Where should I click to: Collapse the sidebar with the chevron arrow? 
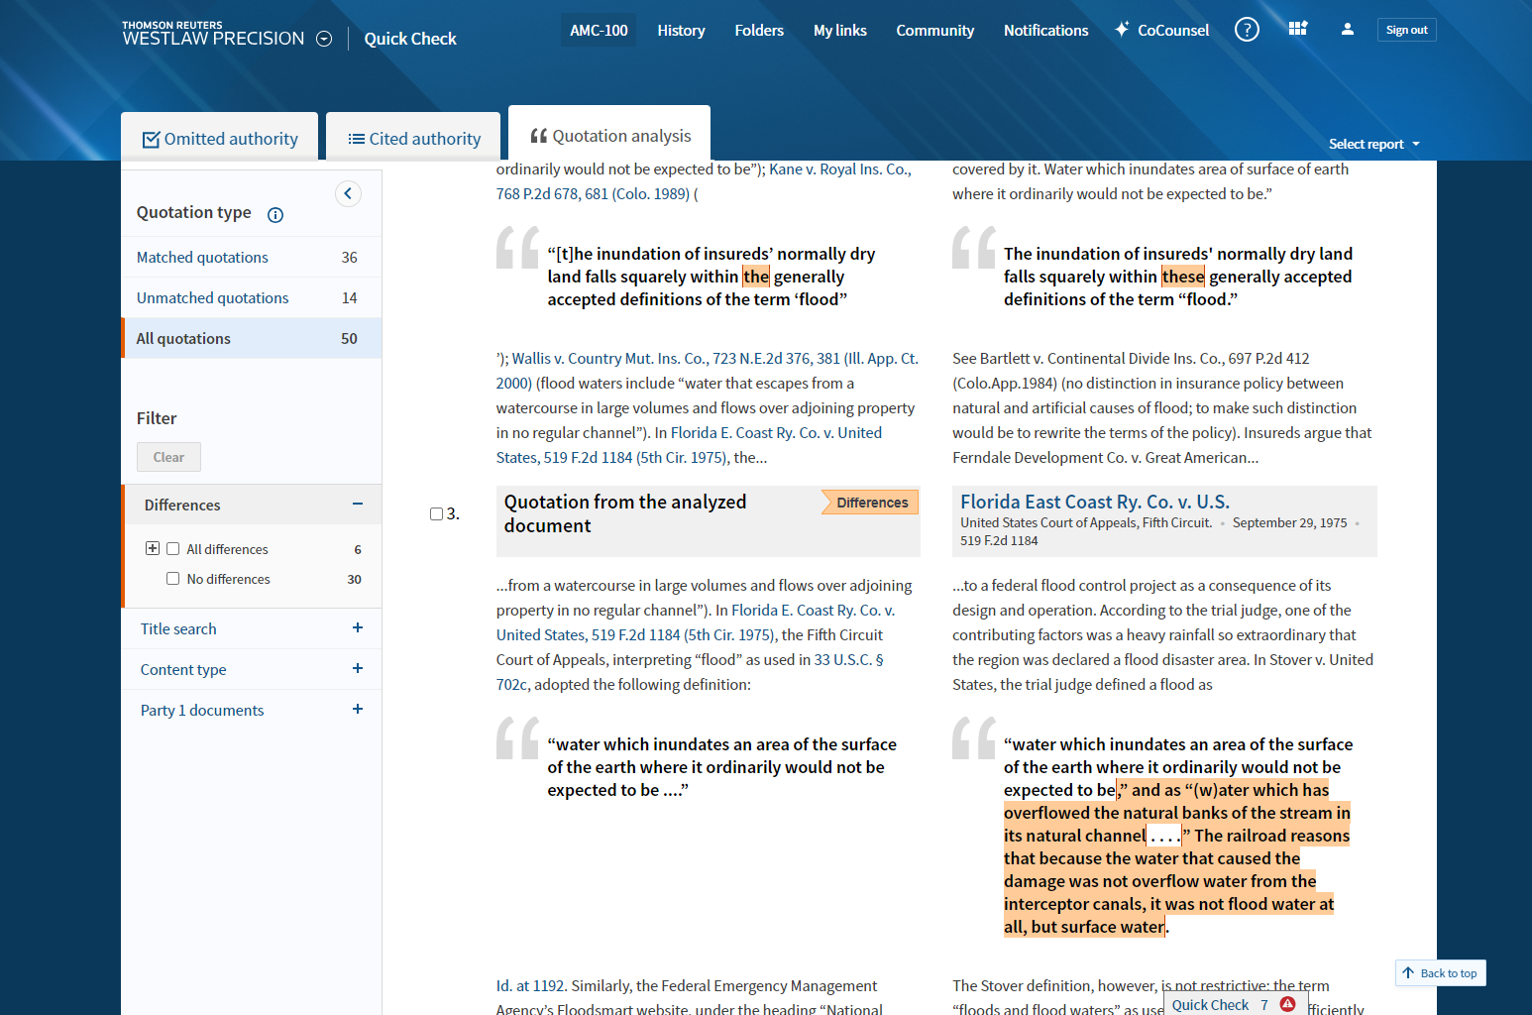tap(348, 193)
